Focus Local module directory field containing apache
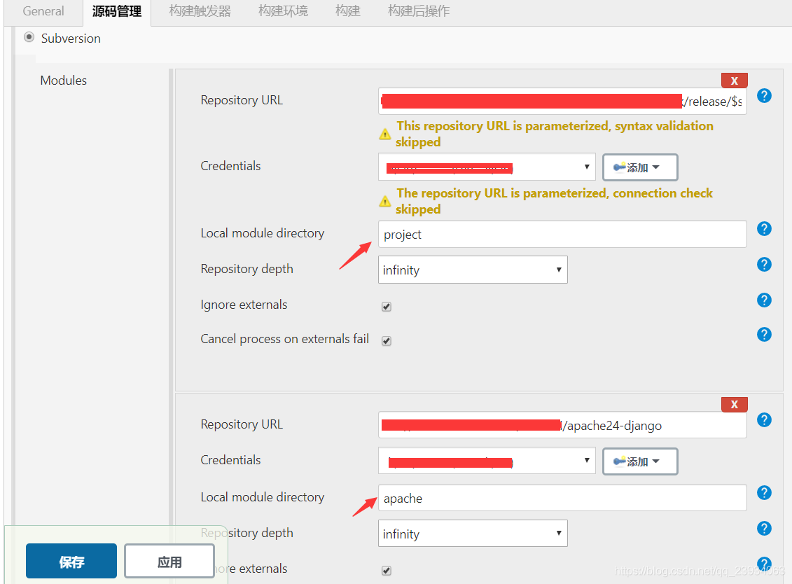Image resolution: width=792 pixels, height=584 pixels. tap(562, 498)
